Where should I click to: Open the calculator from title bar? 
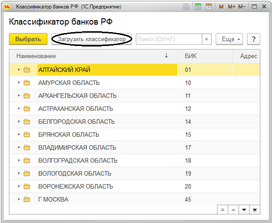198,7
